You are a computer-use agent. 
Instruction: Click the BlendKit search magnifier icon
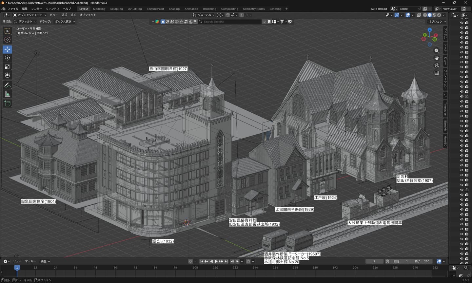(x=201, y=22)
